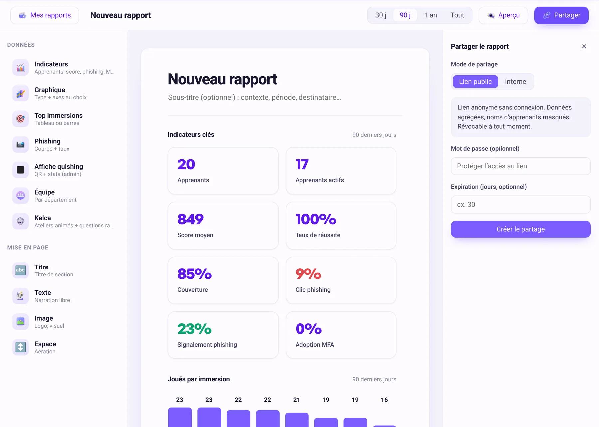
Task: Click the 20 Apprenants indicator card
Action: pos(223,171)
